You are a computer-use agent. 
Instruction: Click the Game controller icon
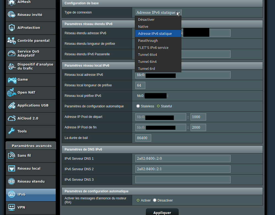pyautogui.click(x=12, y=79)
